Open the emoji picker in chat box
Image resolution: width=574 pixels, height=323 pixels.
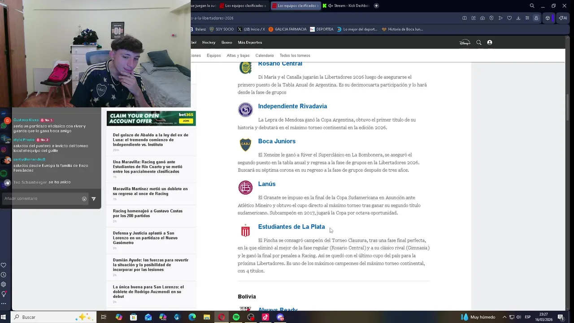click(x=84, y=199)
